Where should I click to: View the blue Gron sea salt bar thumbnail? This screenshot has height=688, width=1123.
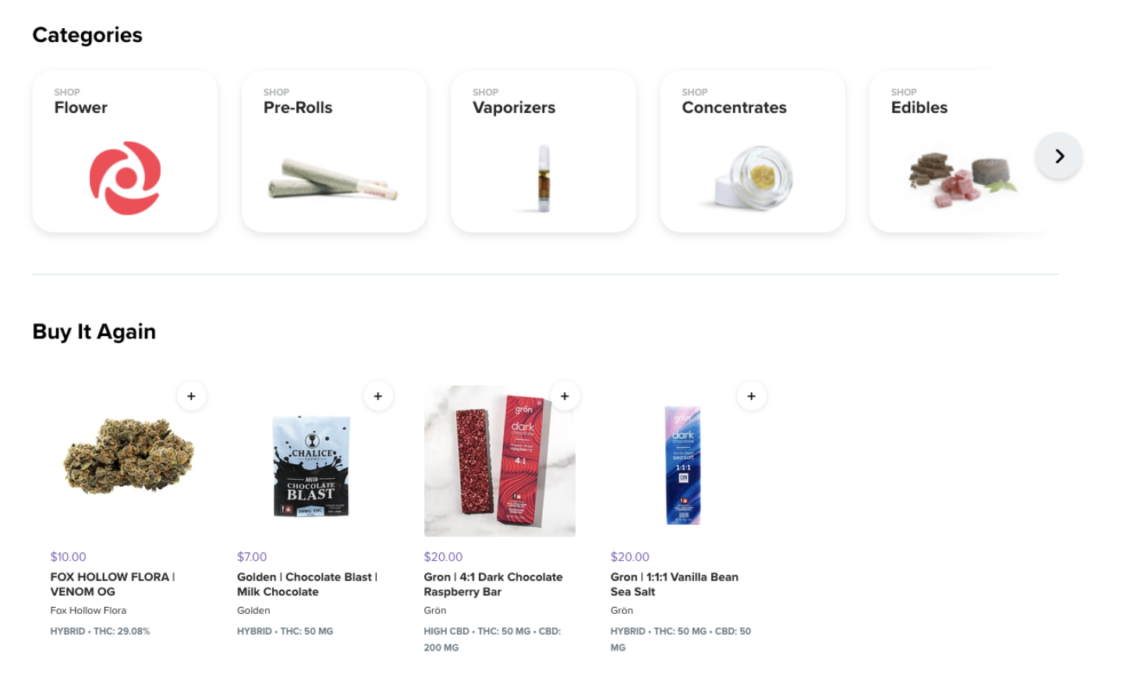tap(682, 465)
